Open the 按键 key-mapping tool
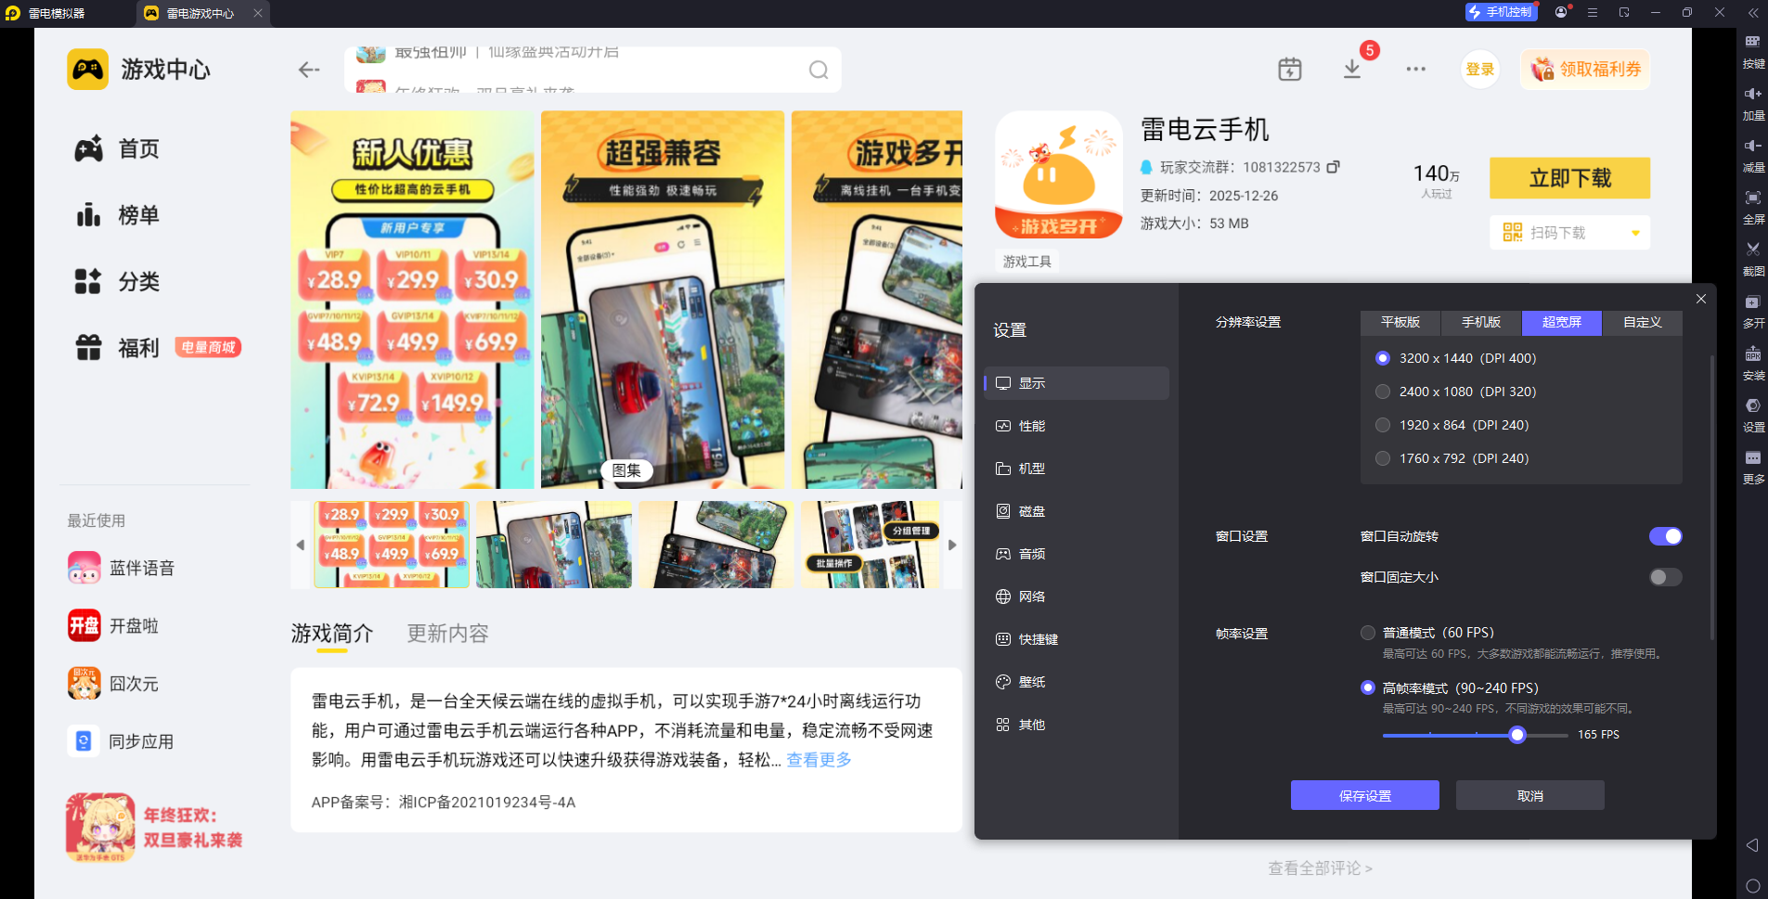The image size is (1768, 899). pyautogui.click(x=1753, y=52)
